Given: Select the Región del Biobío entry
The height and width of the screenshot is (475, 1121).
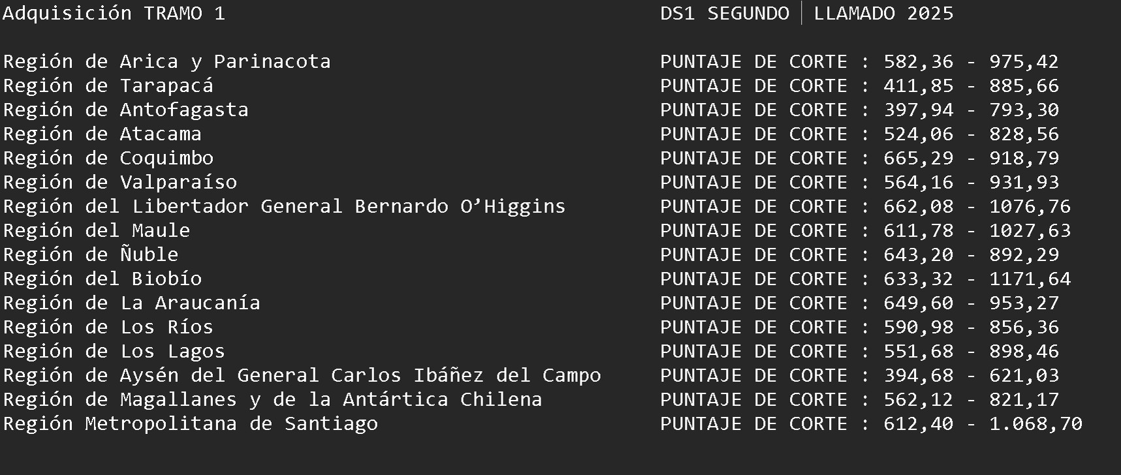Looking at the screenshot, I should [x=102, y=279].
